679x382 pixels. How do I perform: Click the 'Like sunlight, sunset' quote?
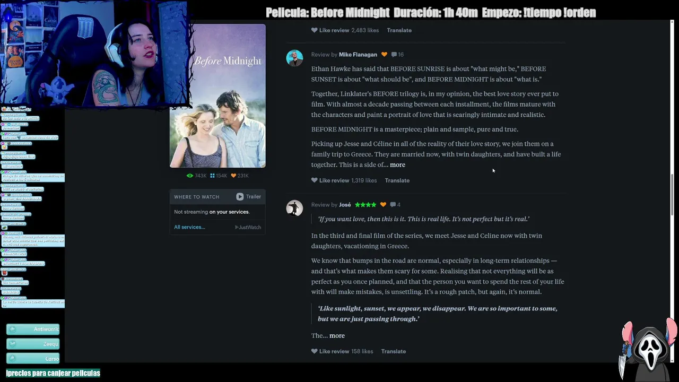(438, 314)
